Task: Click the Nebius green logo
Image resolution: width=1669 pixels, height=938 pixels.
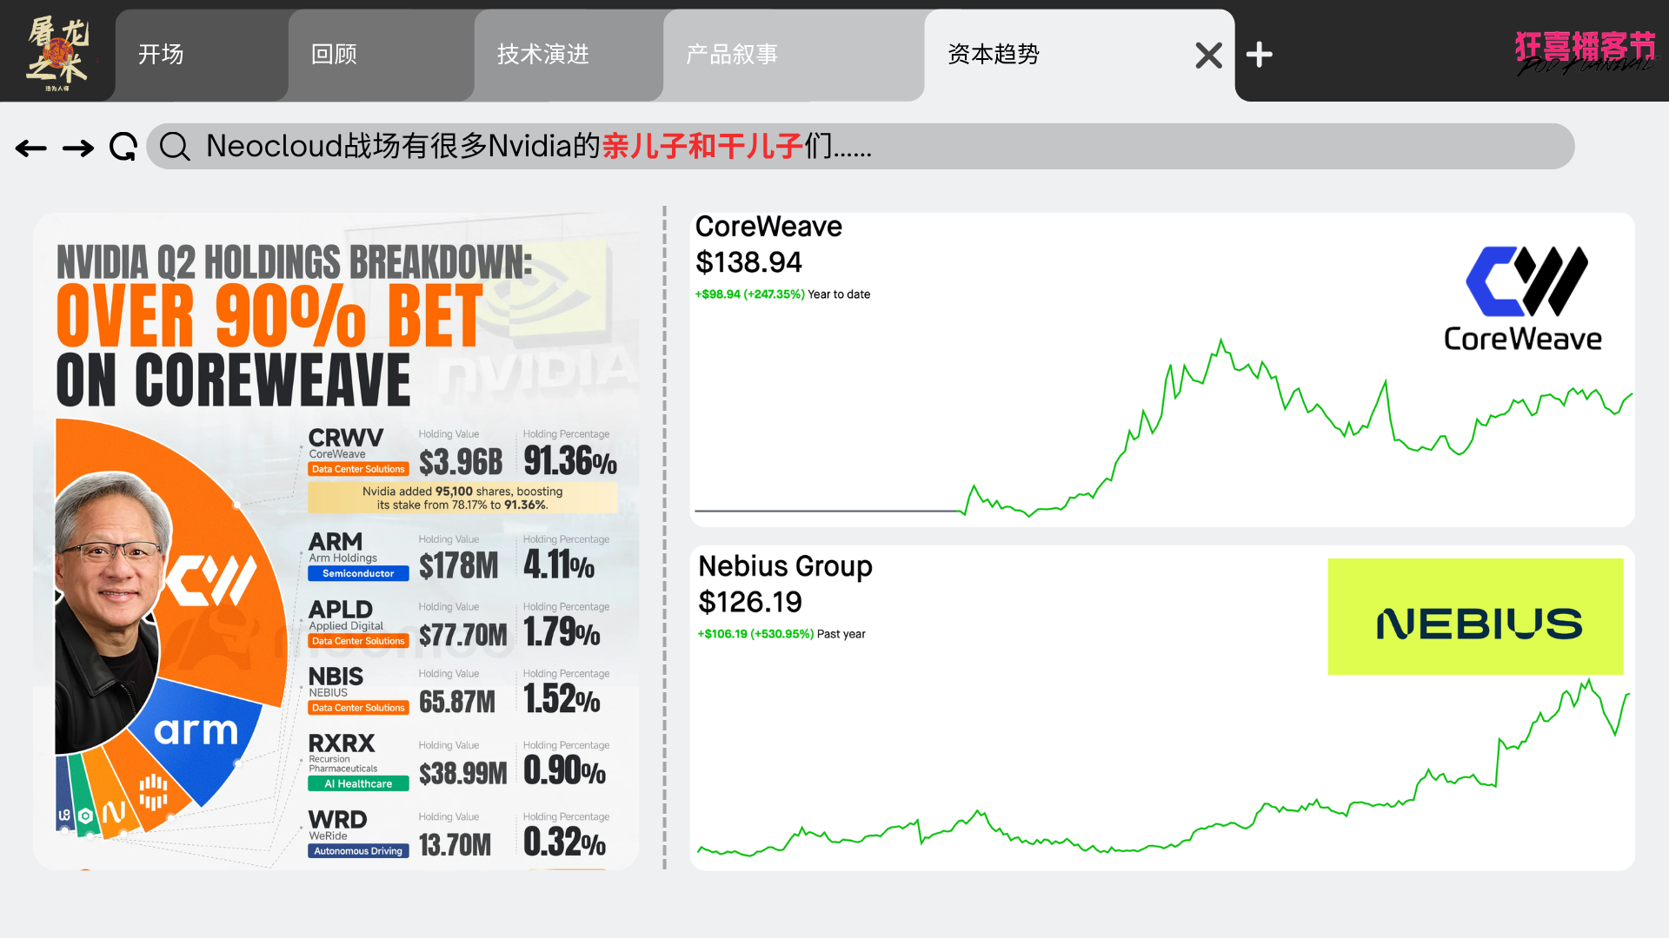Action: (x=1475, y=617)
